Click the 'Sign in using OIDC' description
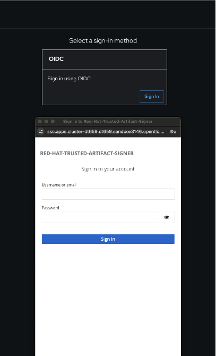 69,79
